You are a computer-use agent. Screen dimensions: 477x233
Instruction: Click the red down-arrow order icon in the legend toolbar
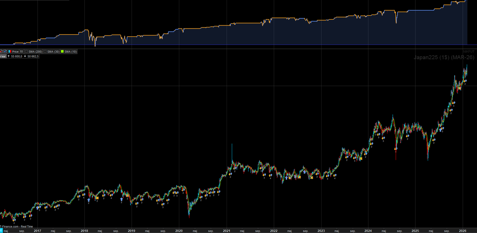pyautogui.click(x=2, y=52)
